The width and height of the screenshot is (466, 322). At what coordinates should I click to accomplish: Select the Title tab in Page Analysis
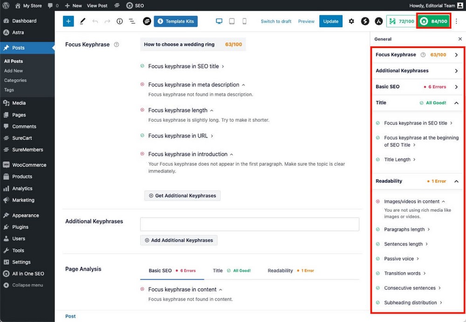pyautogui.click(x=232, y=271)
